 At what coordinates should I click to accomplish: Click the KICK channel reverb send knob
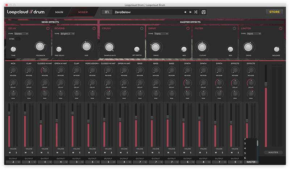click(13, 70)
